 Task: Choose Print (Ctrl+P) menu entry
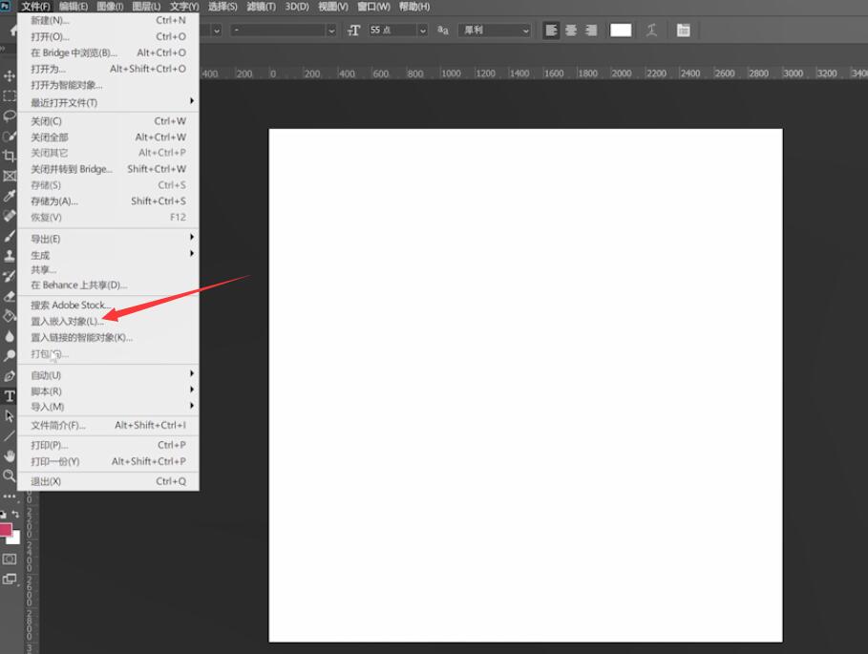[109, 445]
